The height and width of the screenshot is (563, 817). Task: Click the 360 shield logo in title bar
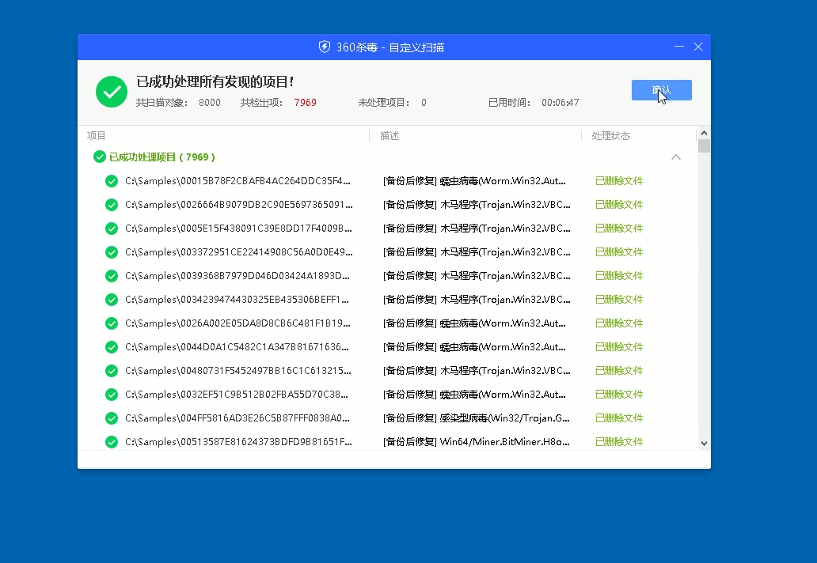tap(324, 47)
